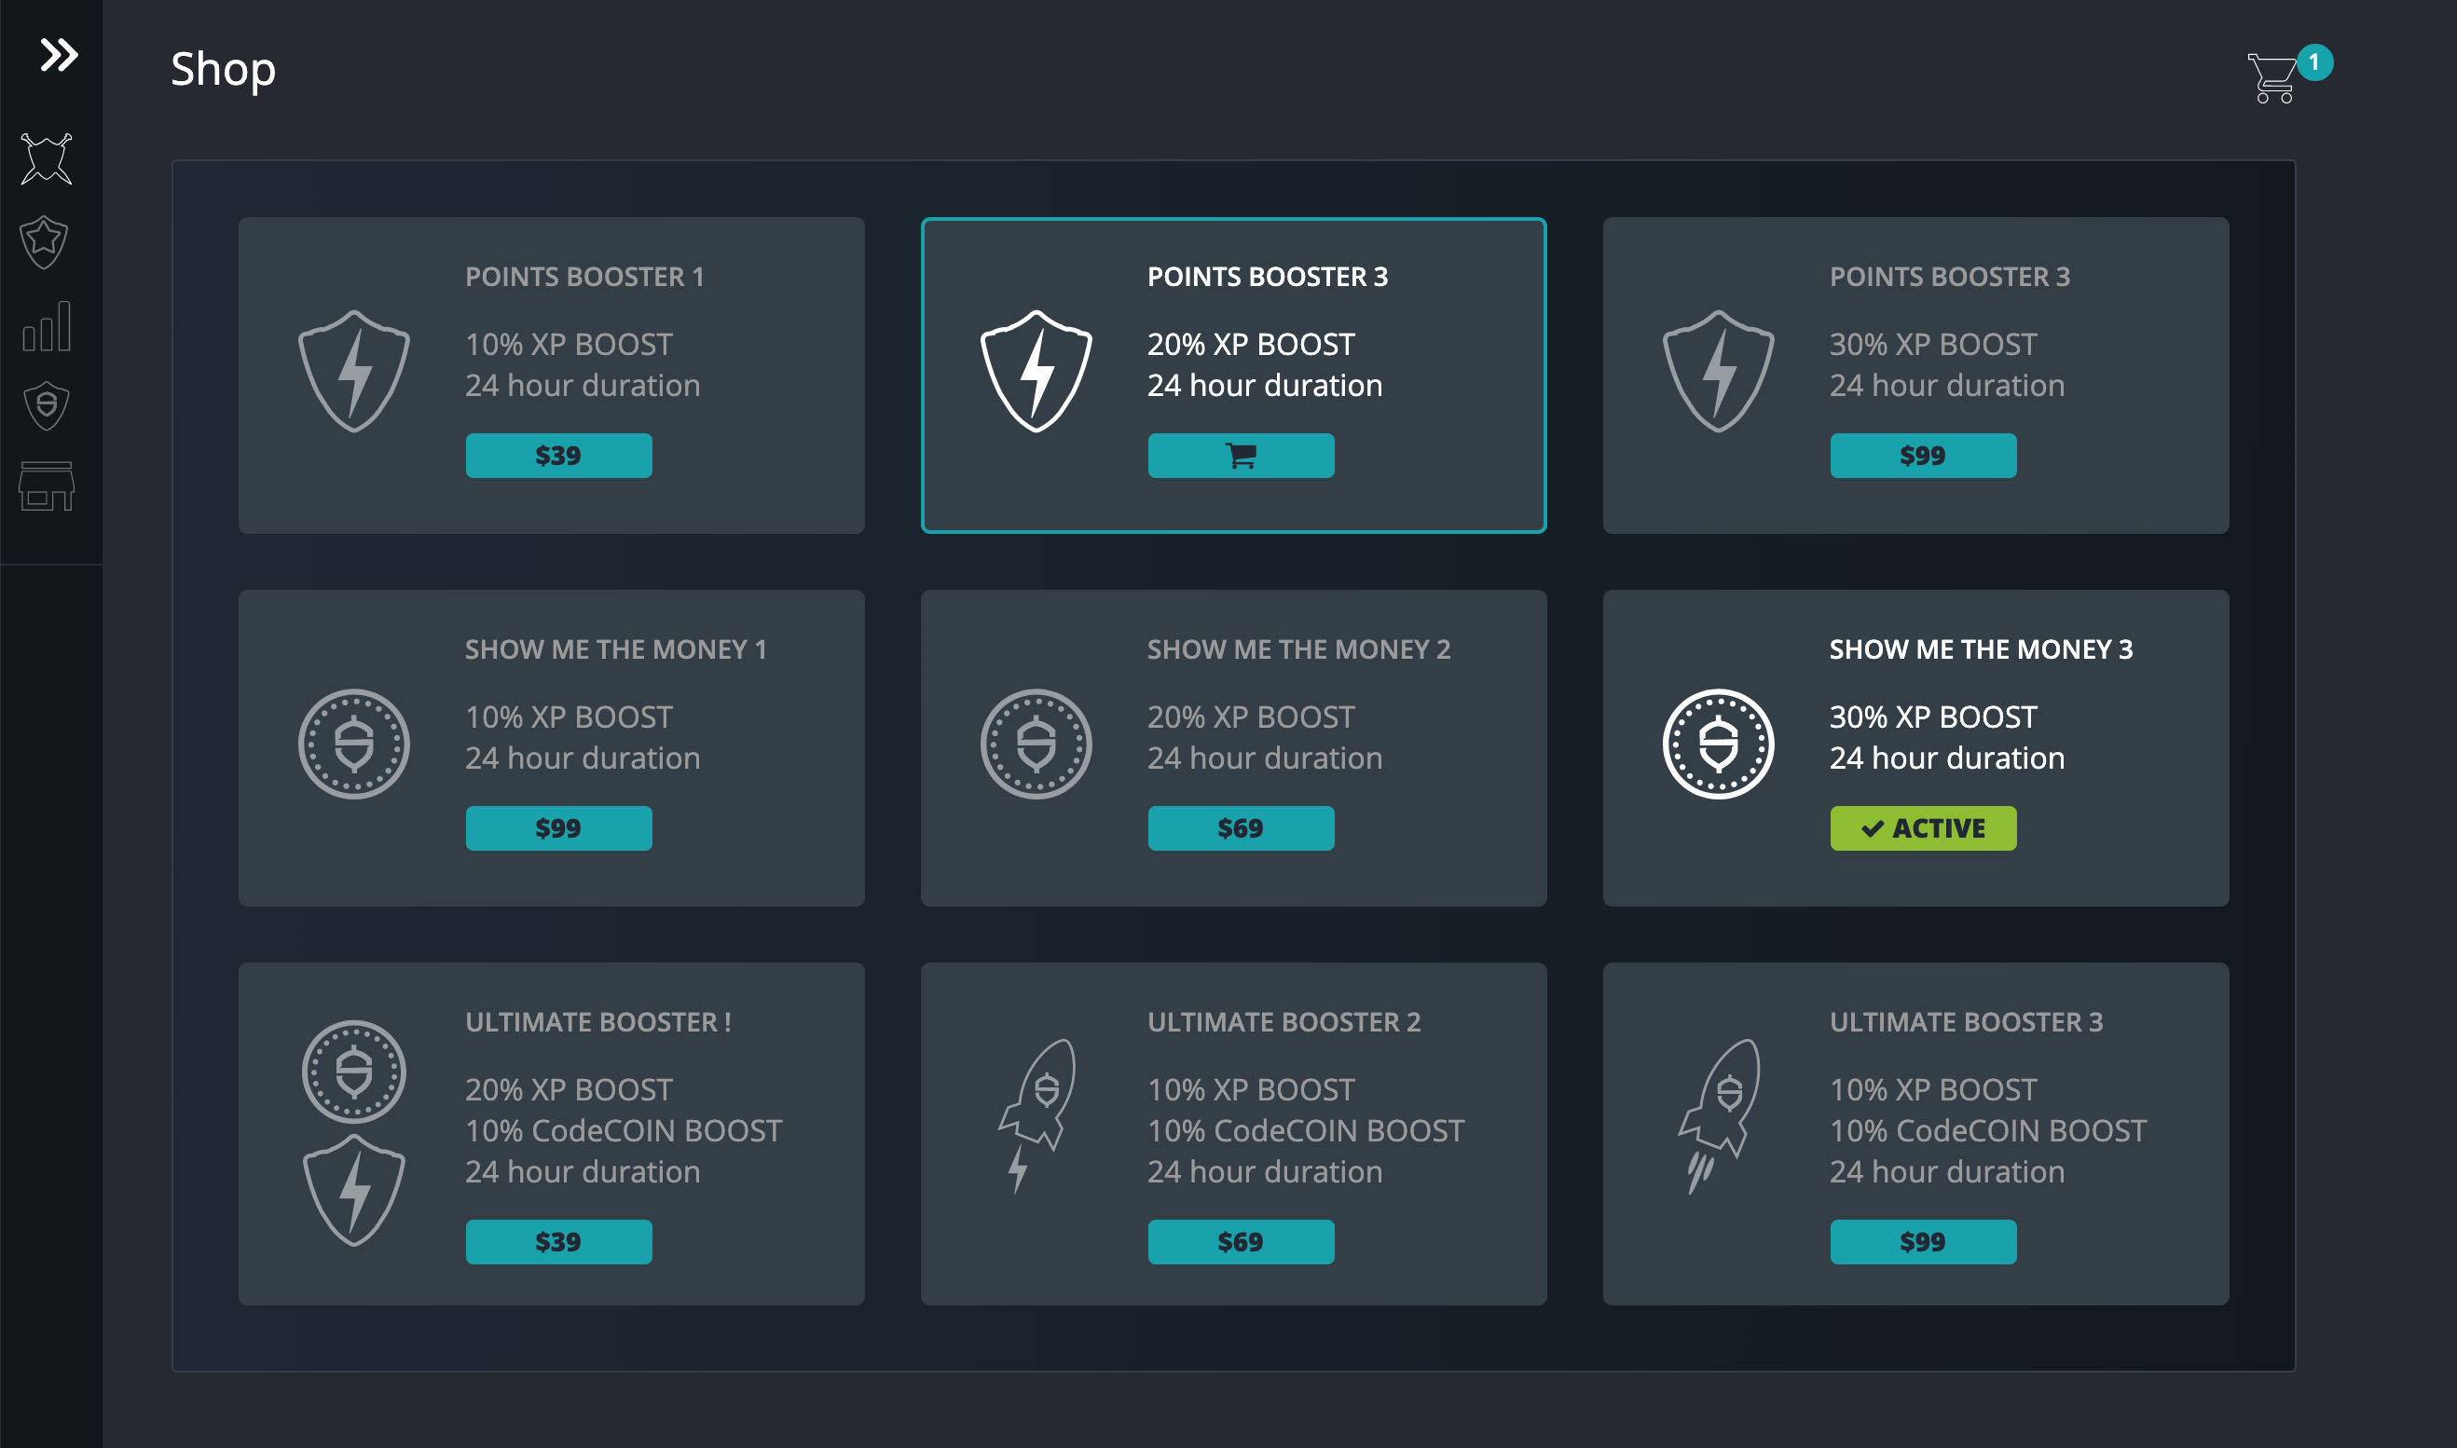Click the ACTIVE button on Show Me The Money 3
The height and width of the screenshot is (1448, 2457).
1922,828
